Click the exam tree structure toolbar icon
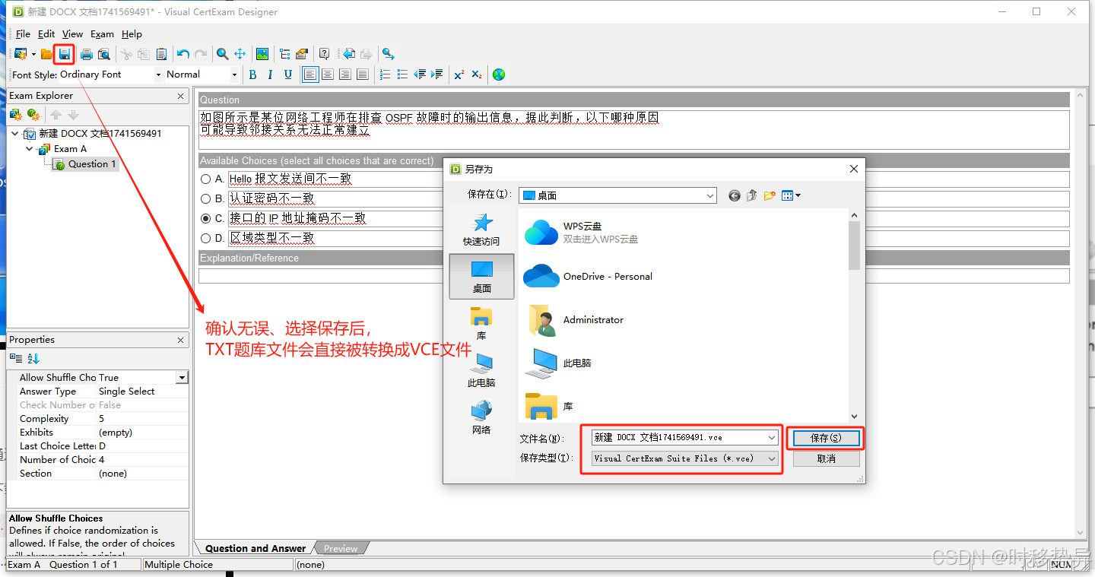Viewport: 1095px width, 577px height. (284, 54)
